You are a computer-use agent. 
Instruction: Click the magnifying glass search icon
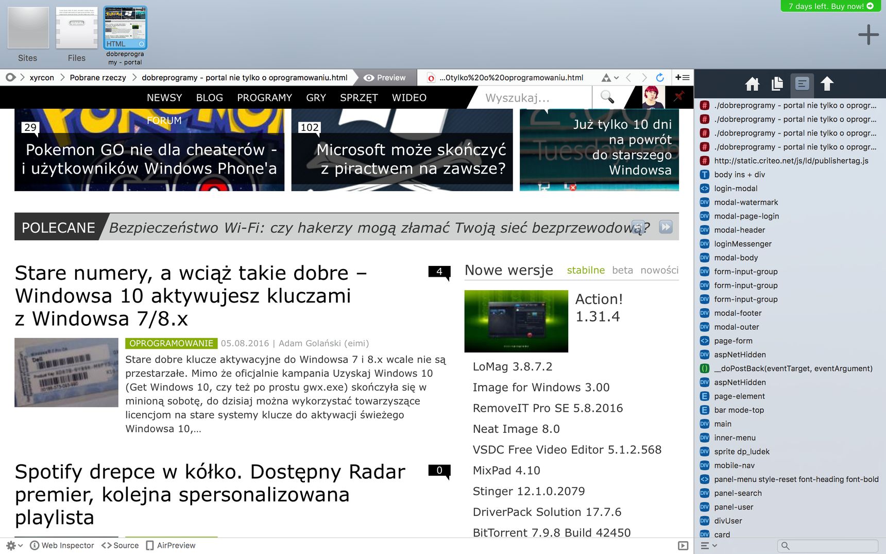click(607, 97)
